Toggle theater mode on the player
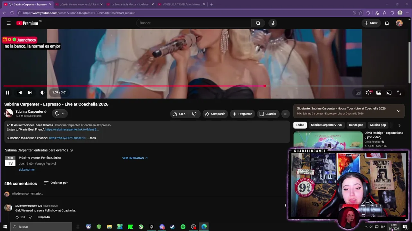Viewport: 412px width, 231px height. point(379,93)
